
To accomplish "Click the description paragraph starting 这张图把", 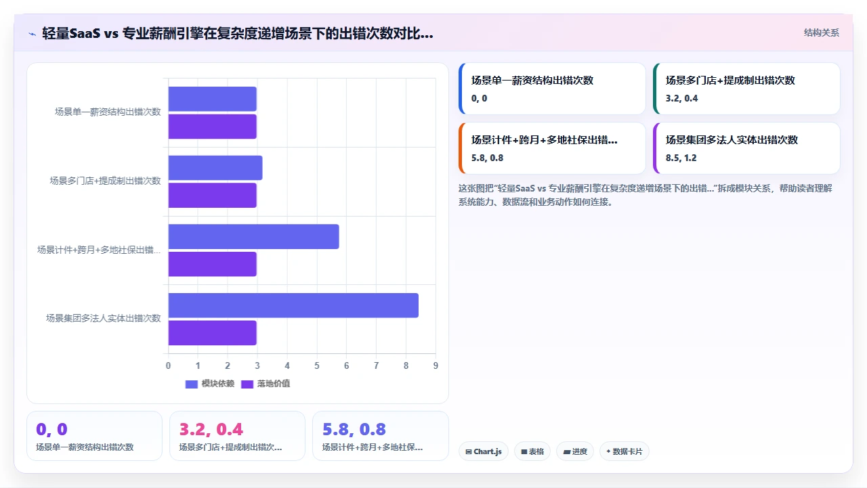I will click(645, 195).
